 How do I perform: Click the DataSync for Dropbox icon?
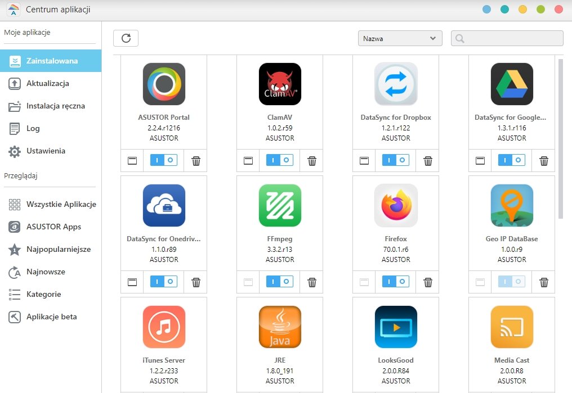396,84
